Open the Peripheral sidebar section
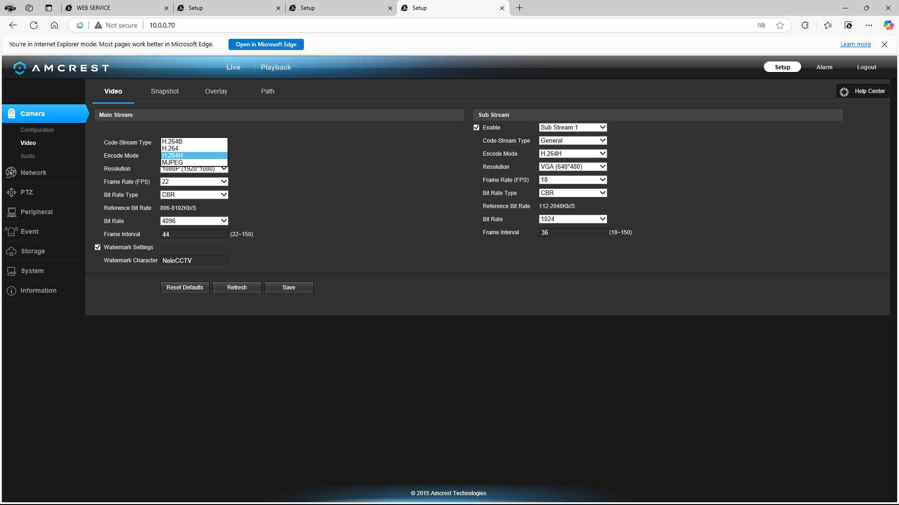The image size is (899, 505). (x=37, y=212)
